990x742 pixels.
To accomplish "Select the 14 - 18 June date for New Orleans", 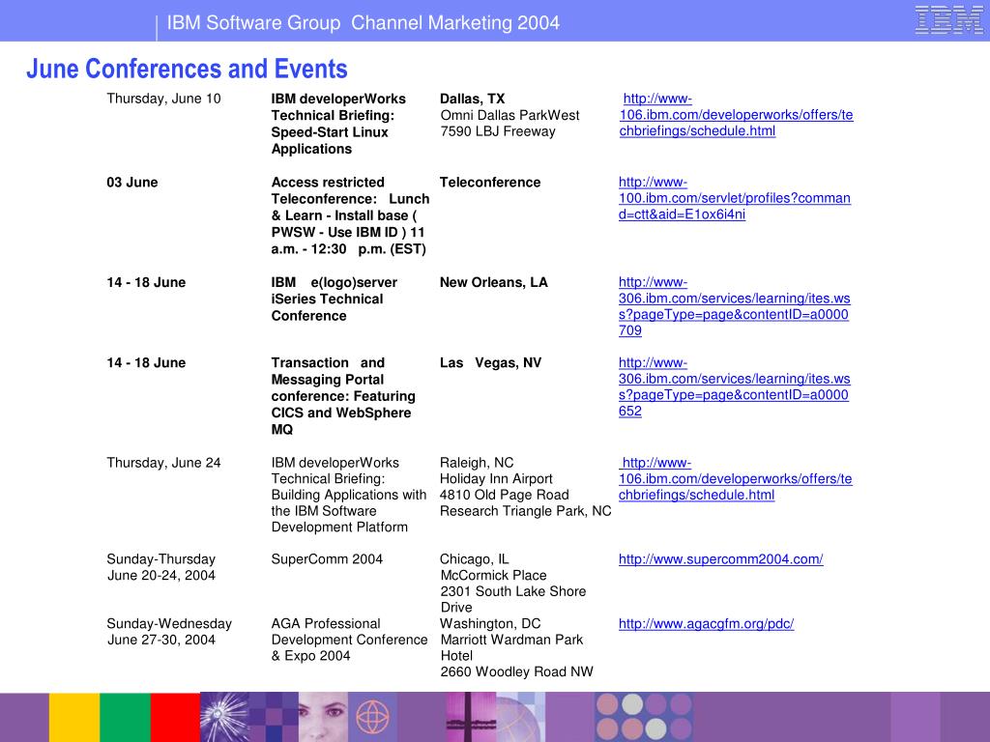I will 146,283.
